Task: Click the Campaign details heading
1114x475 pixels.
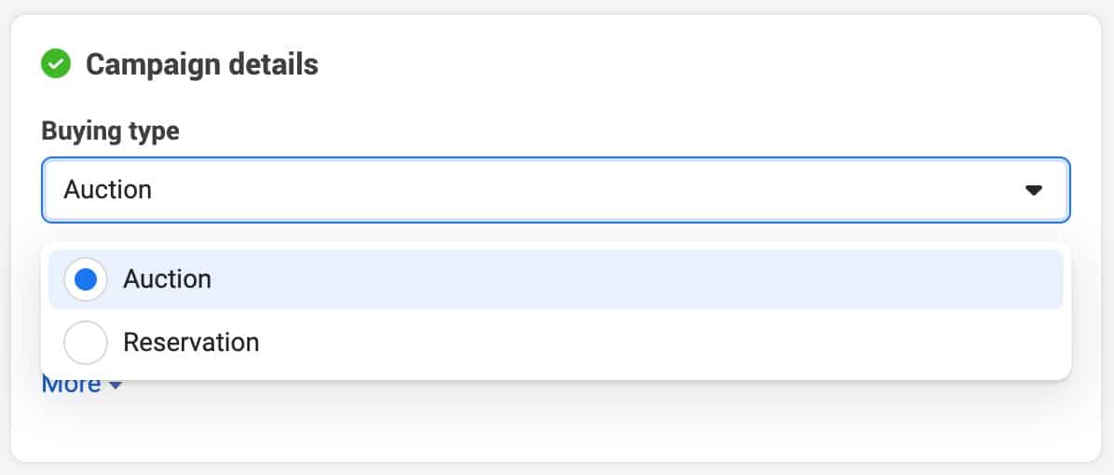Action: click(x=202, y=64)
